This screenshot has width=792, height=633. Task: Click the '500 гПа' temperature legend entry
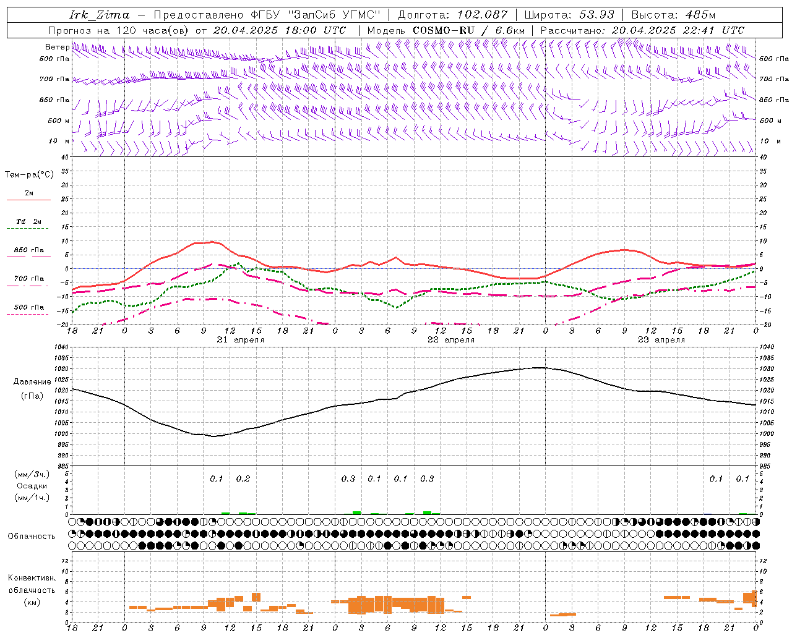29,307
